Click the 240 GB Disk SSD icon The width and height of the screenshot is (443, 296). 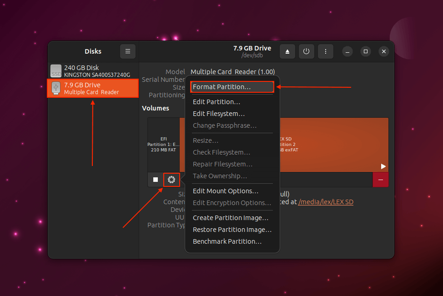tap(56, 71)
